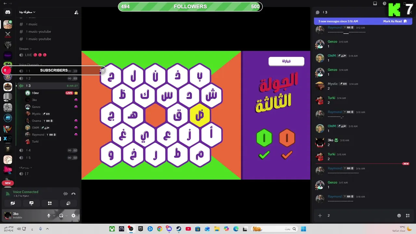Image resolution: width=416 pixels, height=234 pixels.
Task: Click the orange team score hexagon
Action: (x=287, y=138)
